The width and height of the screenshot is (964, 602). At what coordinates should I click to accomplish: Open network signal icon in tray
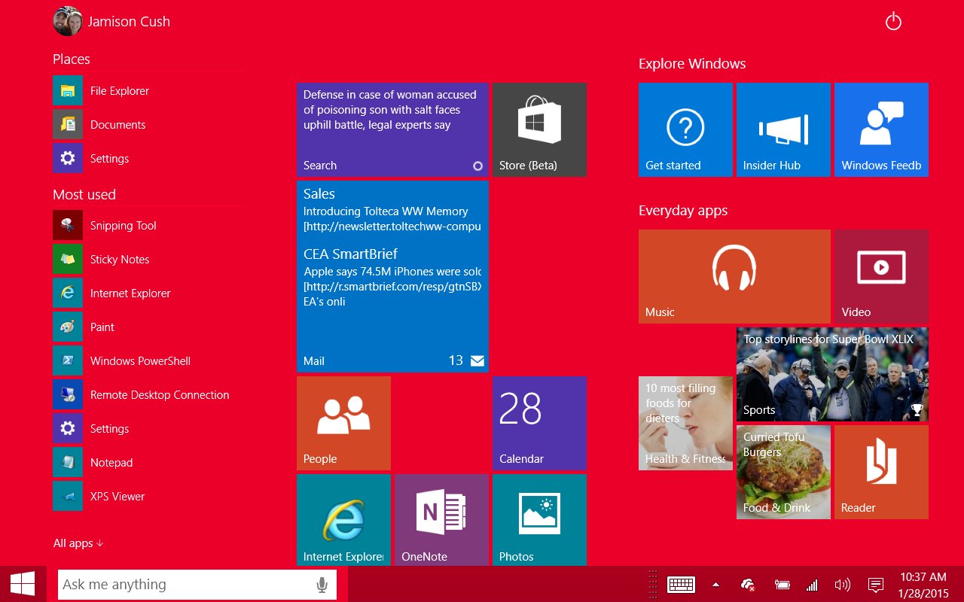pyautogui.click(x=812, y=585)
